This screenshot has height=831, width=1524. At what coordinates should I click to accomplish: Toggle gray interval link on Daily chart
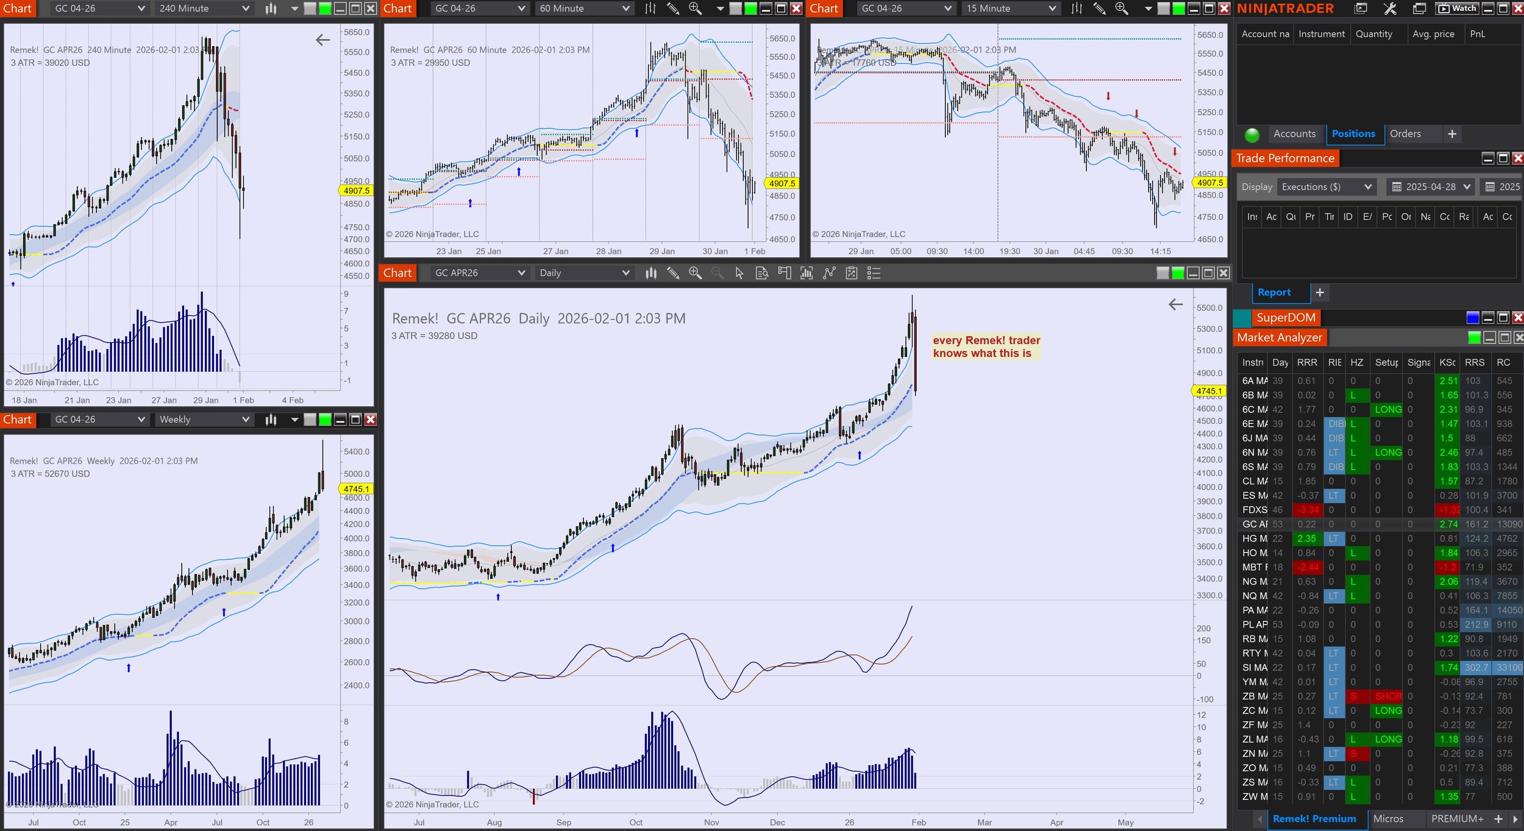[x=1163, y=273]
